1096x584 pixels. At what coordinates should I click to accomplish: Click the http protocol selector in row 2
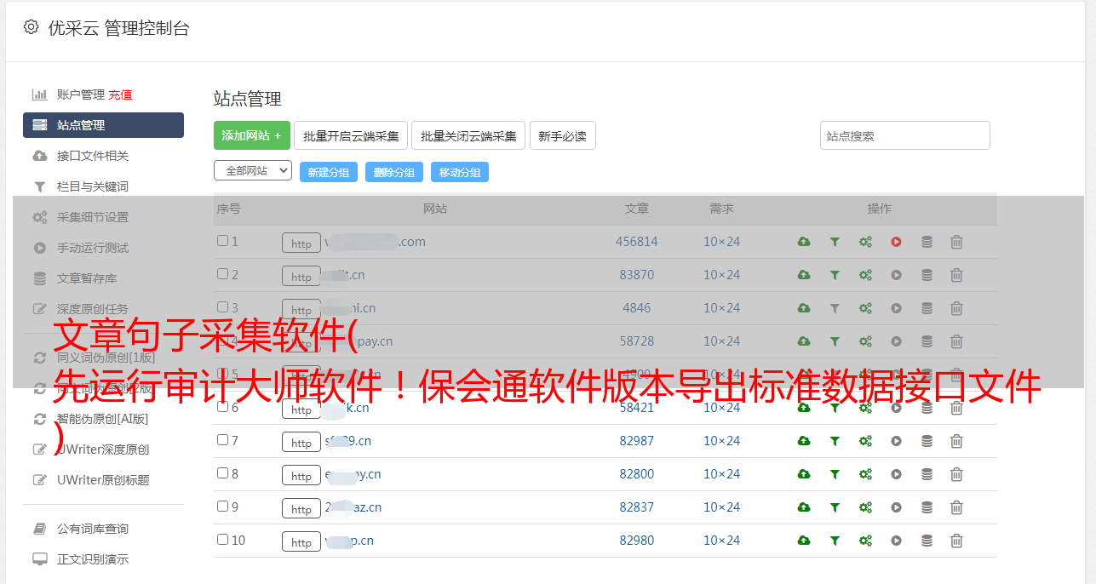[x=301, y=277]
